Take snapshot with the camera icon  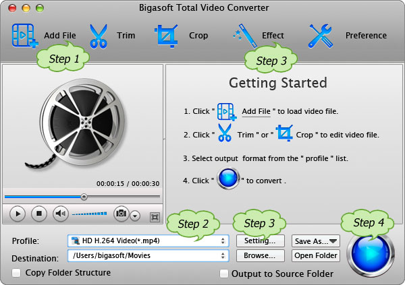(x=121, y=214)
